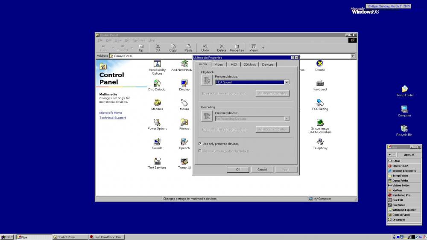427x240 pixels.
Task: Open the Address bar dropdown arrow
Action: [353, 56]
